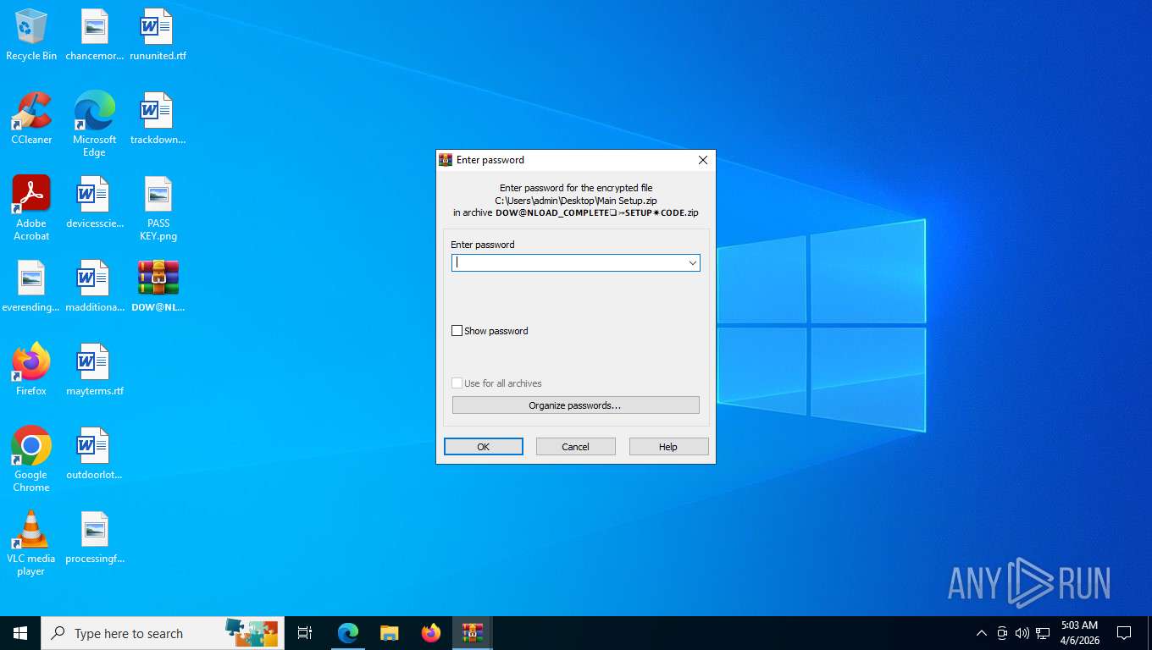
Task: Select the madditiona... document icon
Action: click(x=95, y=286)
